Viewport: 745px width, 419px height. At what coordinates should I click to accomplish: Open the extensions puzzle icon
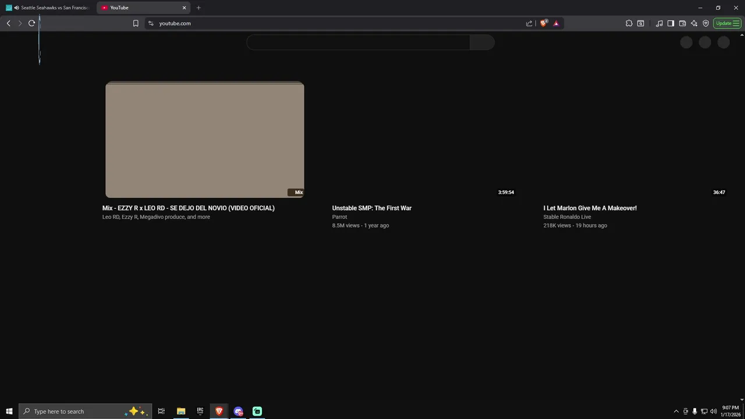[x=629, y=23]
